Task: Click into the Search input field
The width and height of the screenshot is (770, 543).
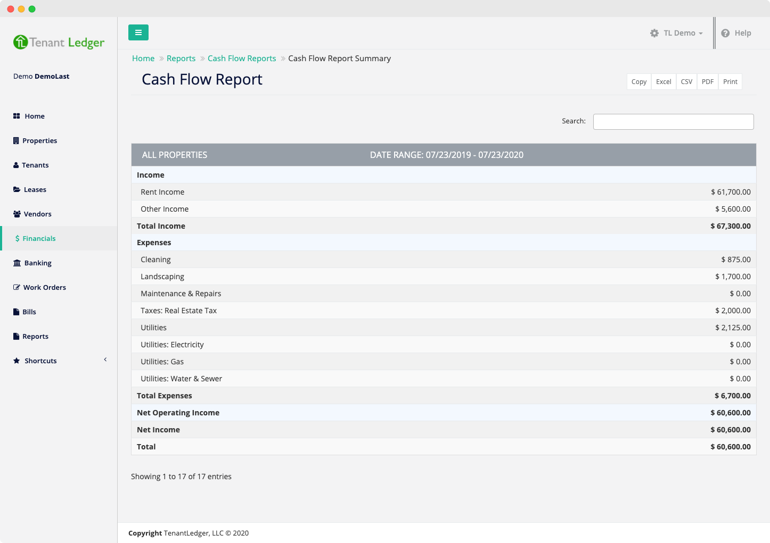Action: click(673, 122)
